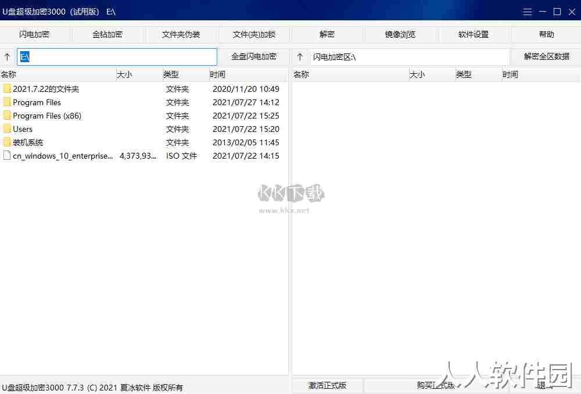Click date 2021/07/22 15:20

pyautogui.click(x=246, y=129)
